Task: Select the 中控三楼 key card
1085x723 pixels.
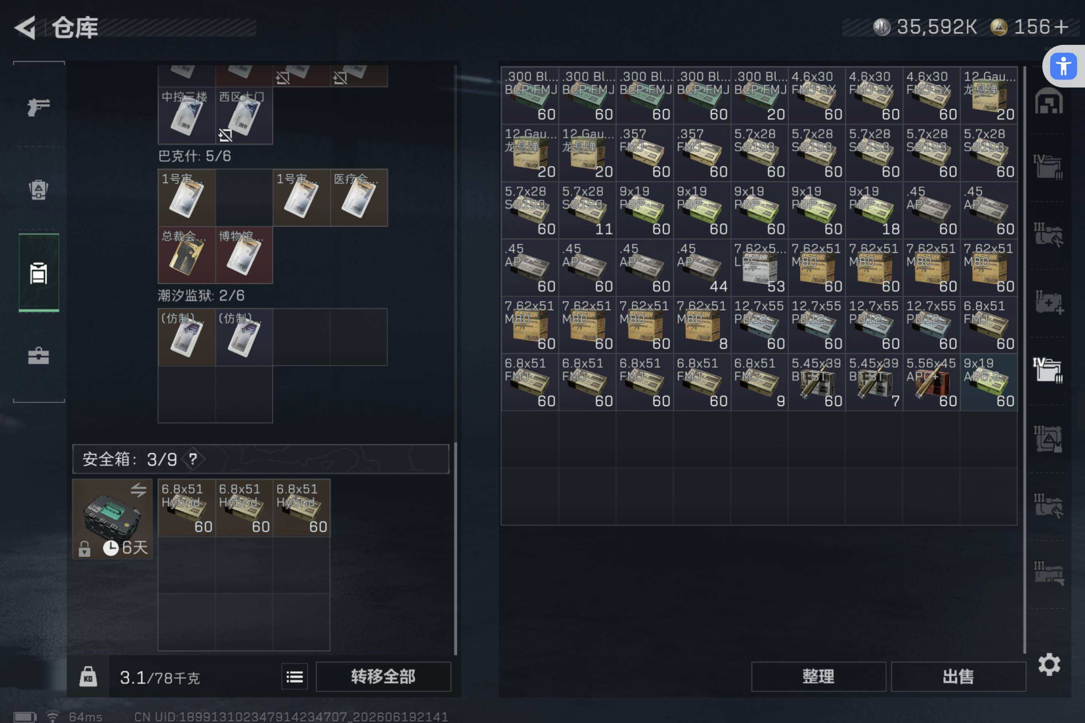Action: (186, 116)
